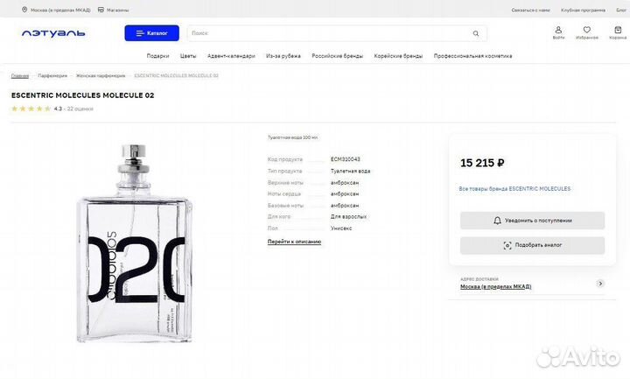The height and width of the screenshot is (379, 630).
Task: Click the star rating icons
Action: point(31,109)
